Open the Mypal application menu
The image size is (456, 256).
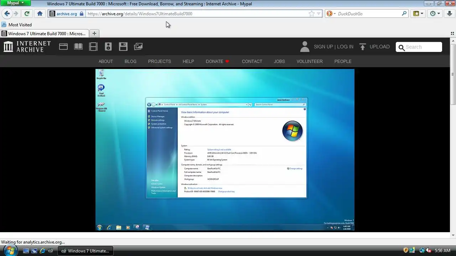(x=16, y=3)
